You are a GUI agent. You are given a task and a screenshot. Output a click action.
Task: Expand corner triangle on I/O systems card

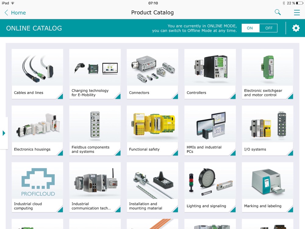pyautogui.click(x=291, y=153)
